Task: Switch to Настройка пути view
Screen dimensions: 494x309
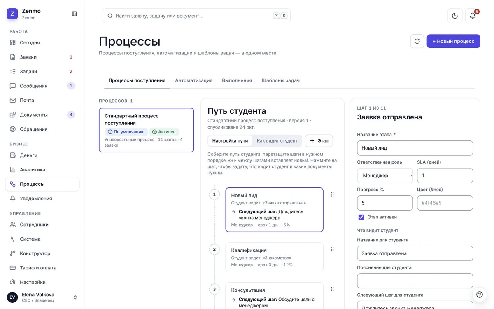Action: (x=230, y=141)
